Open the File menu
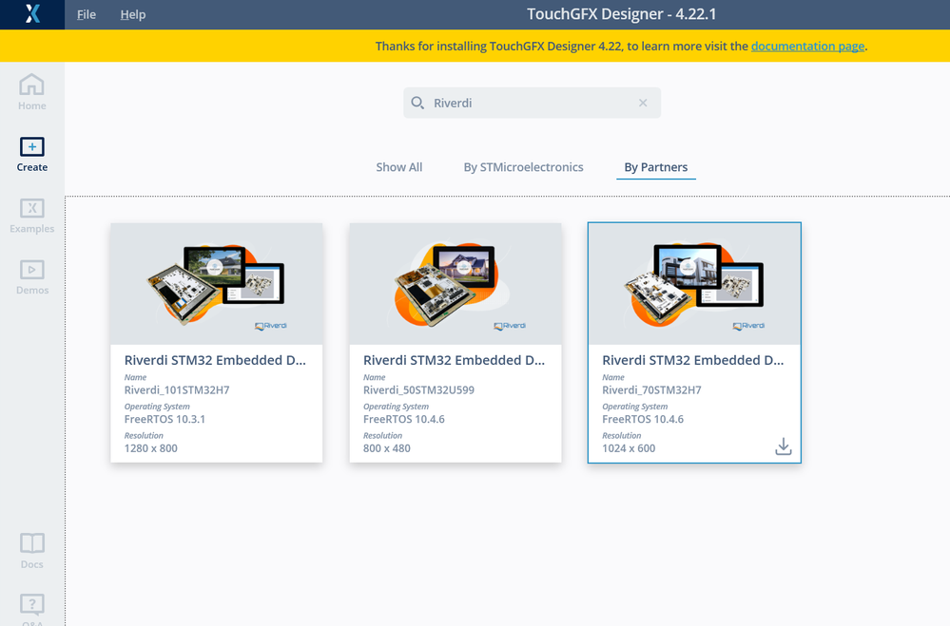This screenshot has height=626, width=950. click(x=86, y=14)
